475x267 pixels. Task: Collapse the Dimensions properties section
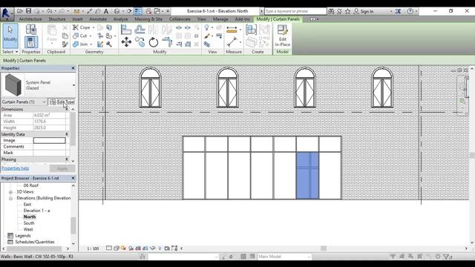point(67,109)
